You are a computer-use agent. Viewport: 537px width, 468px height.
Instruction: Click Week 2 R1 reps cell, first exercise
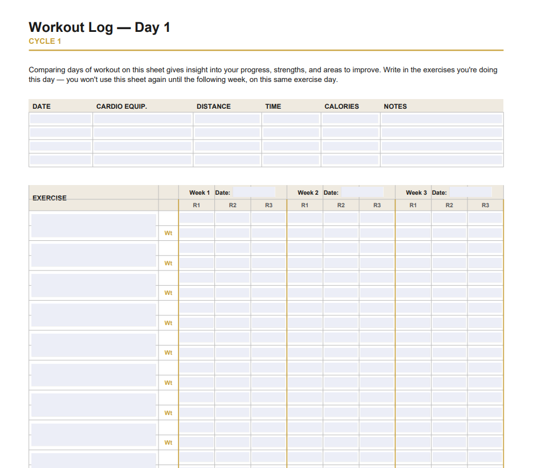click(x=305, y=218)
